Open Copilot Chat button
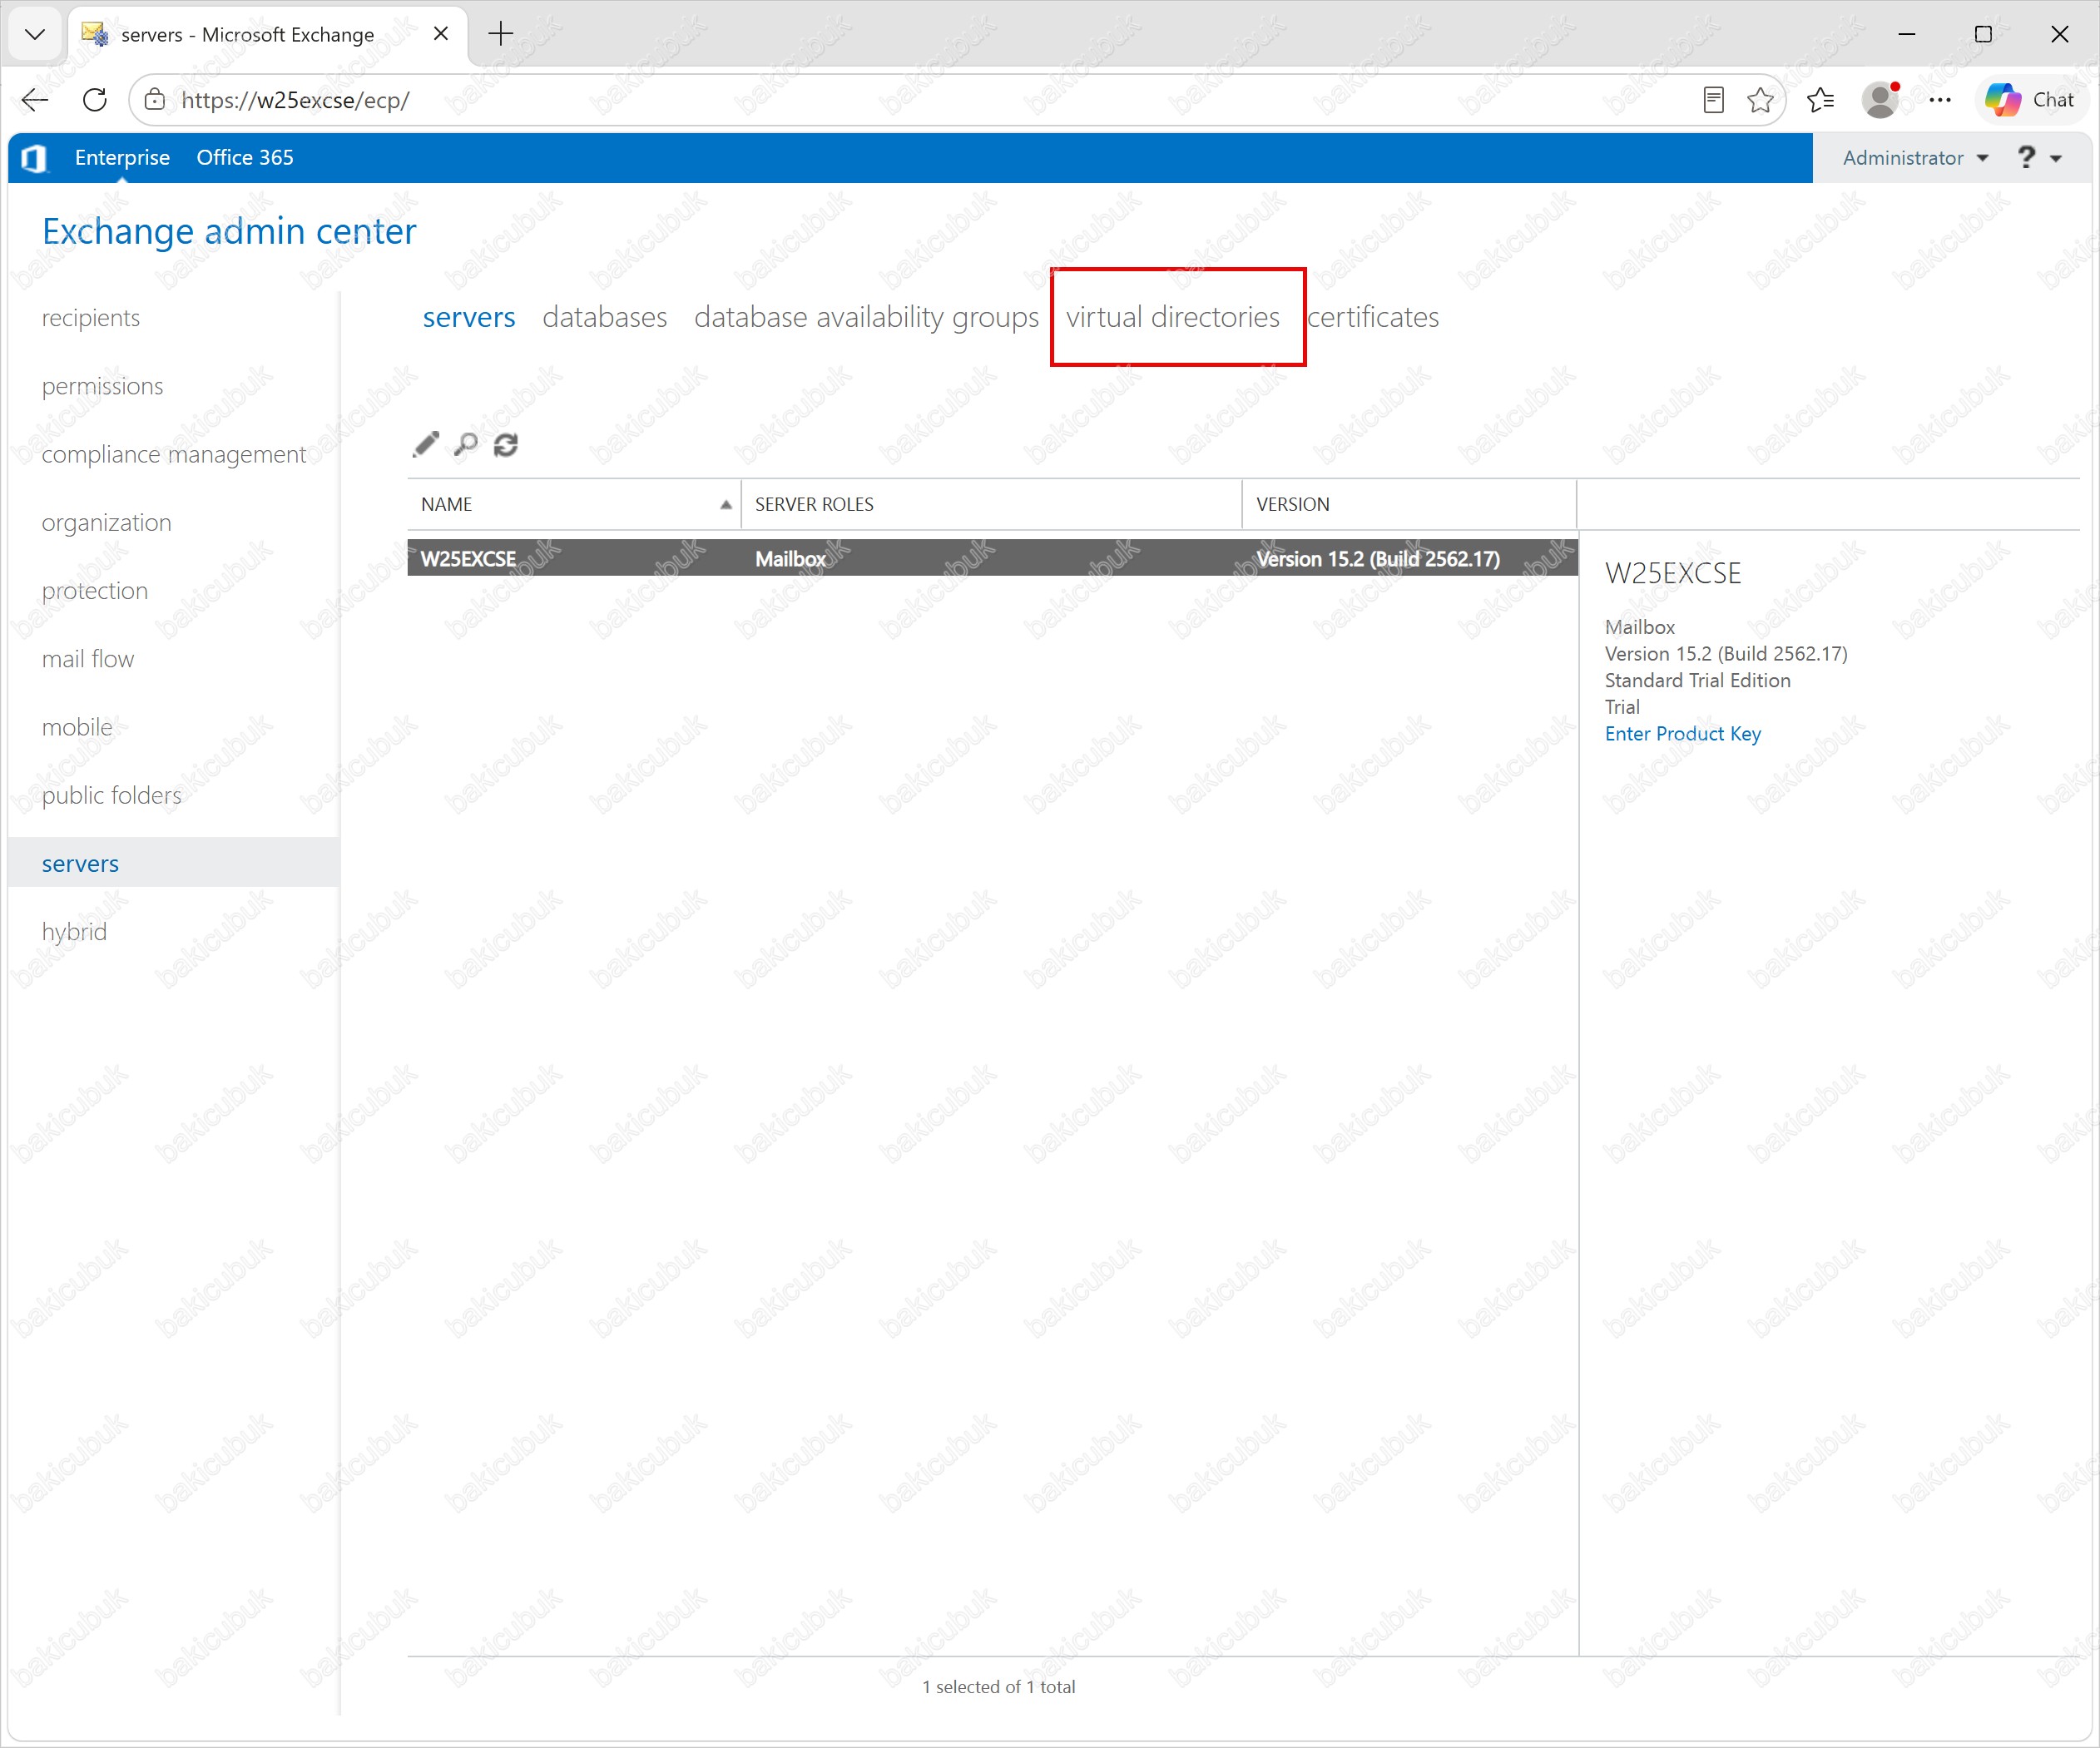The width and height of the screenshot is (2100, 1748). point(2031,100)
